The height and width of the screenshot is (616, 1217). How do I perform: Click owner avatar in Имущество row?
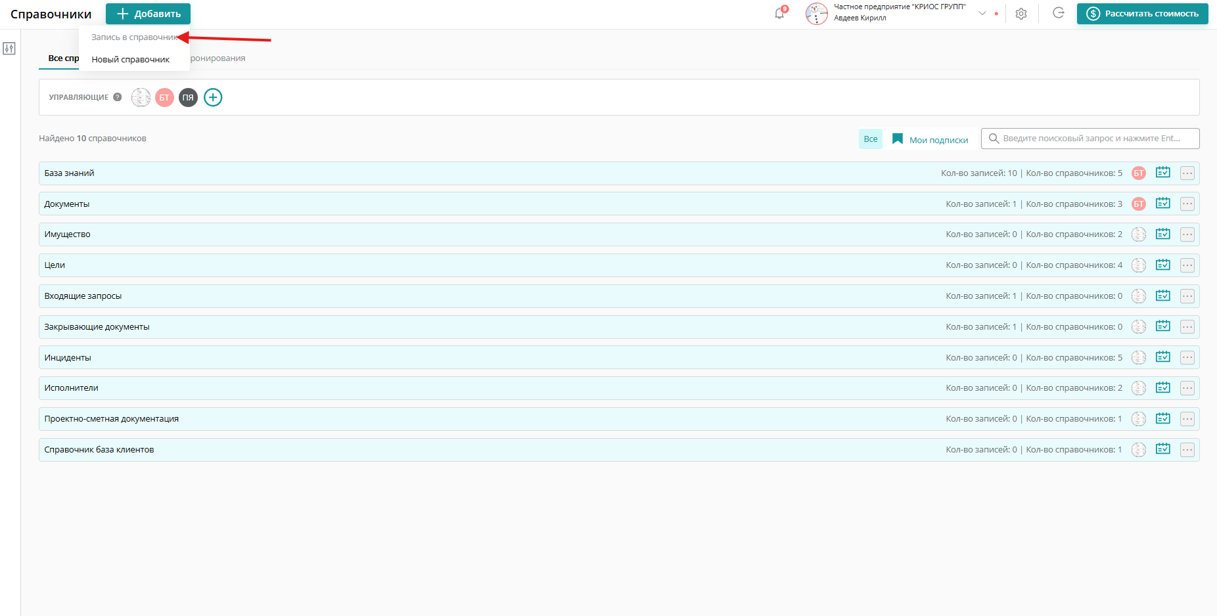[x=1139, y=234]
